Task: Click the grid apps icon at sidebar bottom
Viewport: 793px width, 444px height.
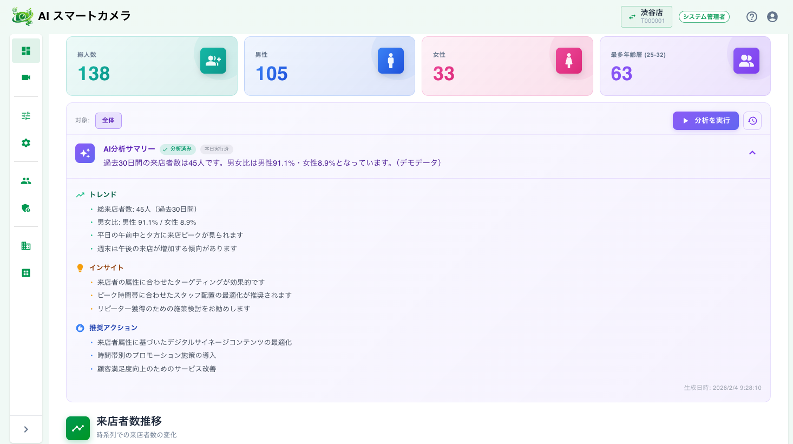Action: click(x=25, y=272)
